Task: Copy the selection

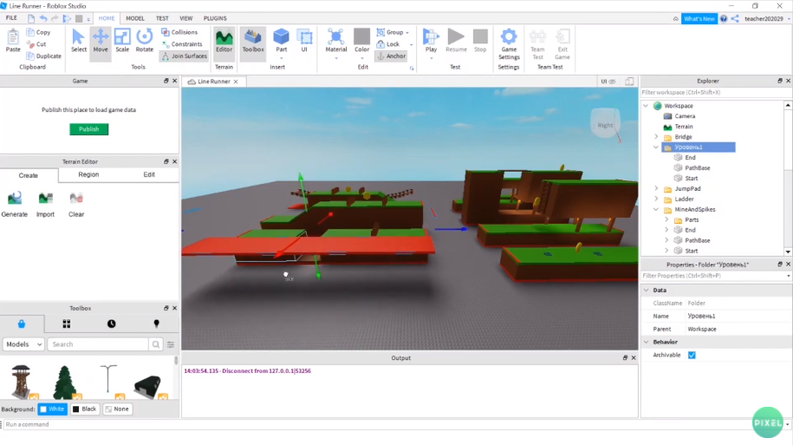Action: click(x=38, y=32)
